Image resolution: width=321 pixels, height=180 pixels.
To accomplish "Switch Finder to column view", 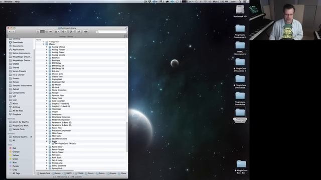I will tap(47, 31).
